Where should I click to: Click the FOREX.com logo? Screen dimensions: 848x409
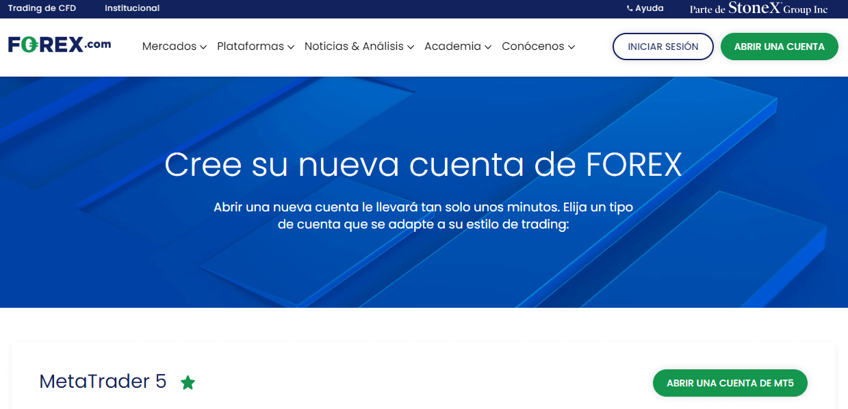[60, 45]
